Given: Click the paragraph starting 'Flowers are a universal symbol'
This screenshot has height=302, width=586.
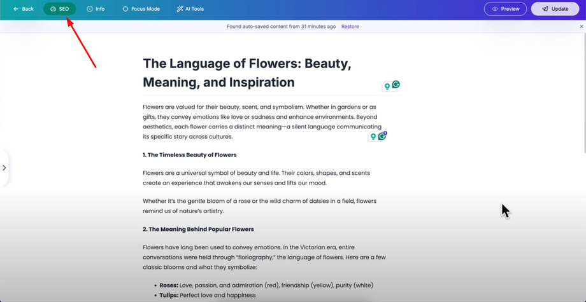Looking at the screenshot, I should tap(256, 178).
